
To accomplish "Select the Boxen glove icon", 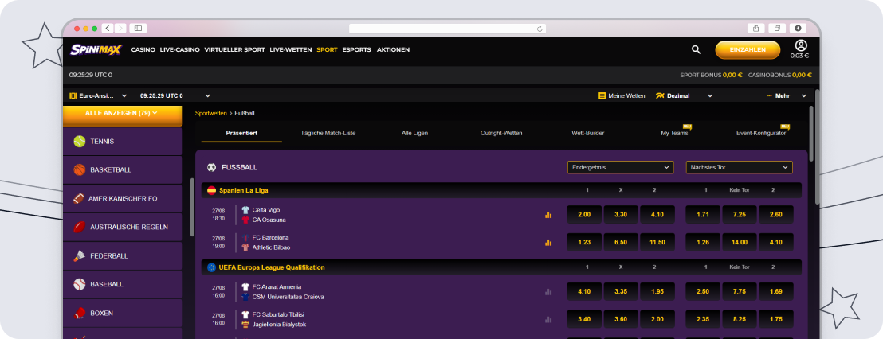I will coord(80,314).
